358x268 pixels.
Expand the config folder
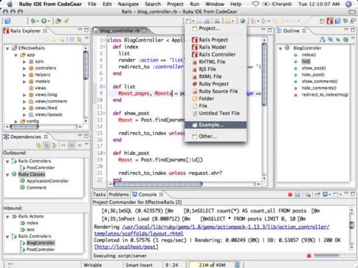tap(16, 121)
